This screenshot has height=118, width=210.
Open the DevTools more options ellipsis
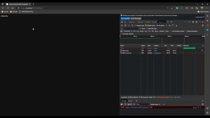click(x=200, y=22)
